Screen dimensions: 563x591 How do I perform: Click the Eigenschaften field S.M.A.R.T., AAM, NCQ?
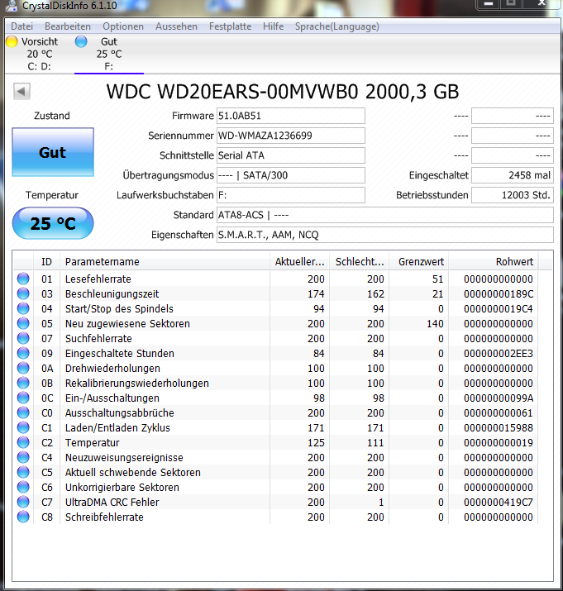coord(385,235)
